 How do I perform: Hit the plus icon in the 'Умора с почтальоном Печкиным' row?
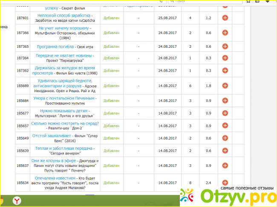[225, 101]
